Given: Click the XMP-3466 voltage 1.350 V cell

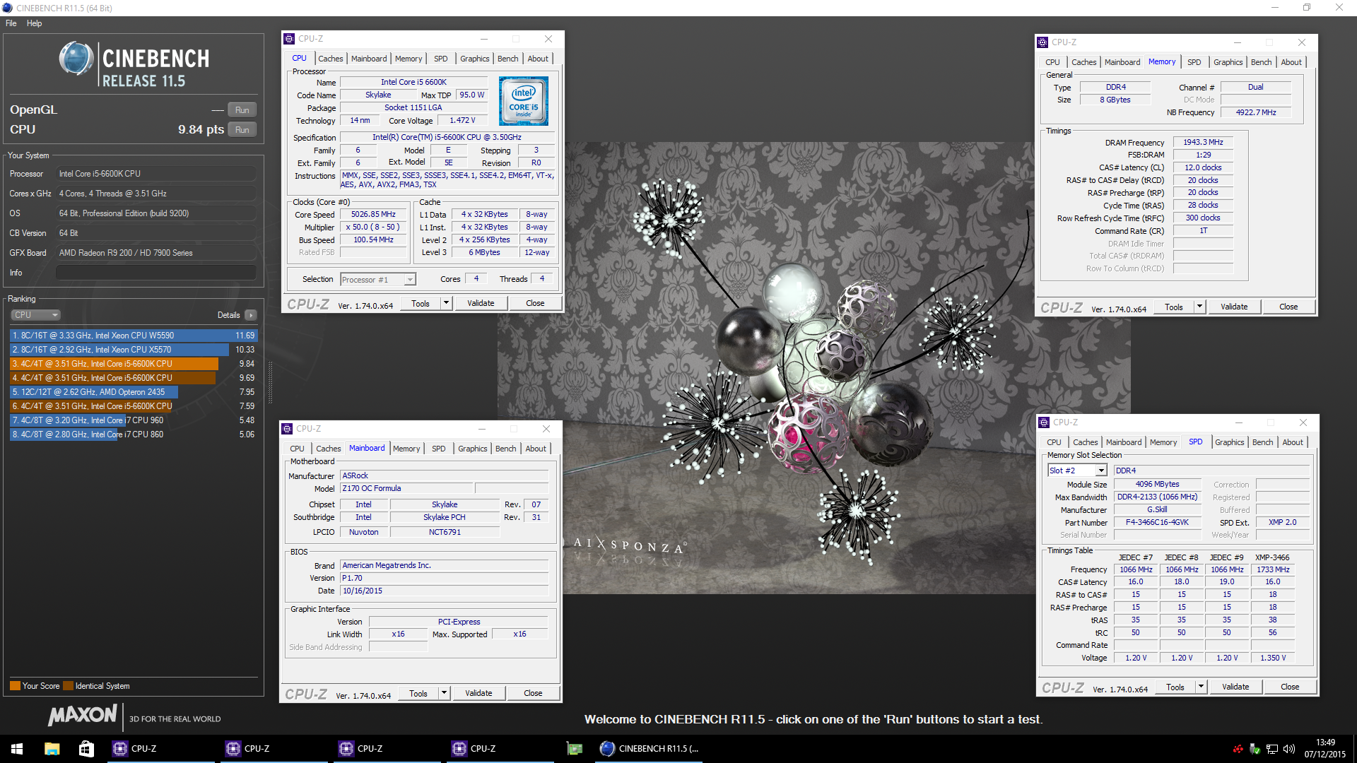Looking at the screenshot, I should [x=1272, y=658].
